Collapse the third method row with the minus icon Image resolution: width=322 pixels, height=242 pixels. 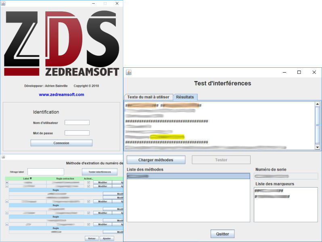(x=7, y=202)
